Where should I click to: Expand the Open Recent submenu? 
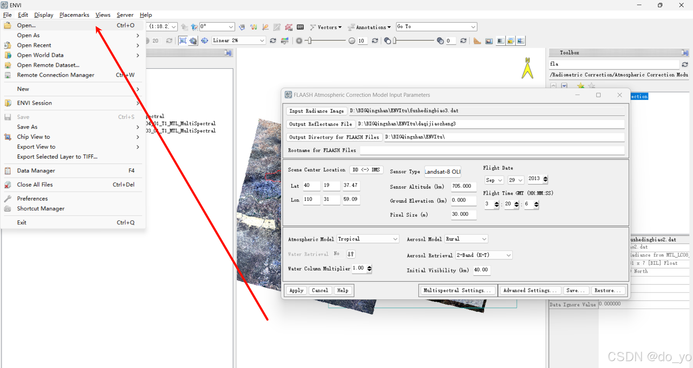(73, 45)
